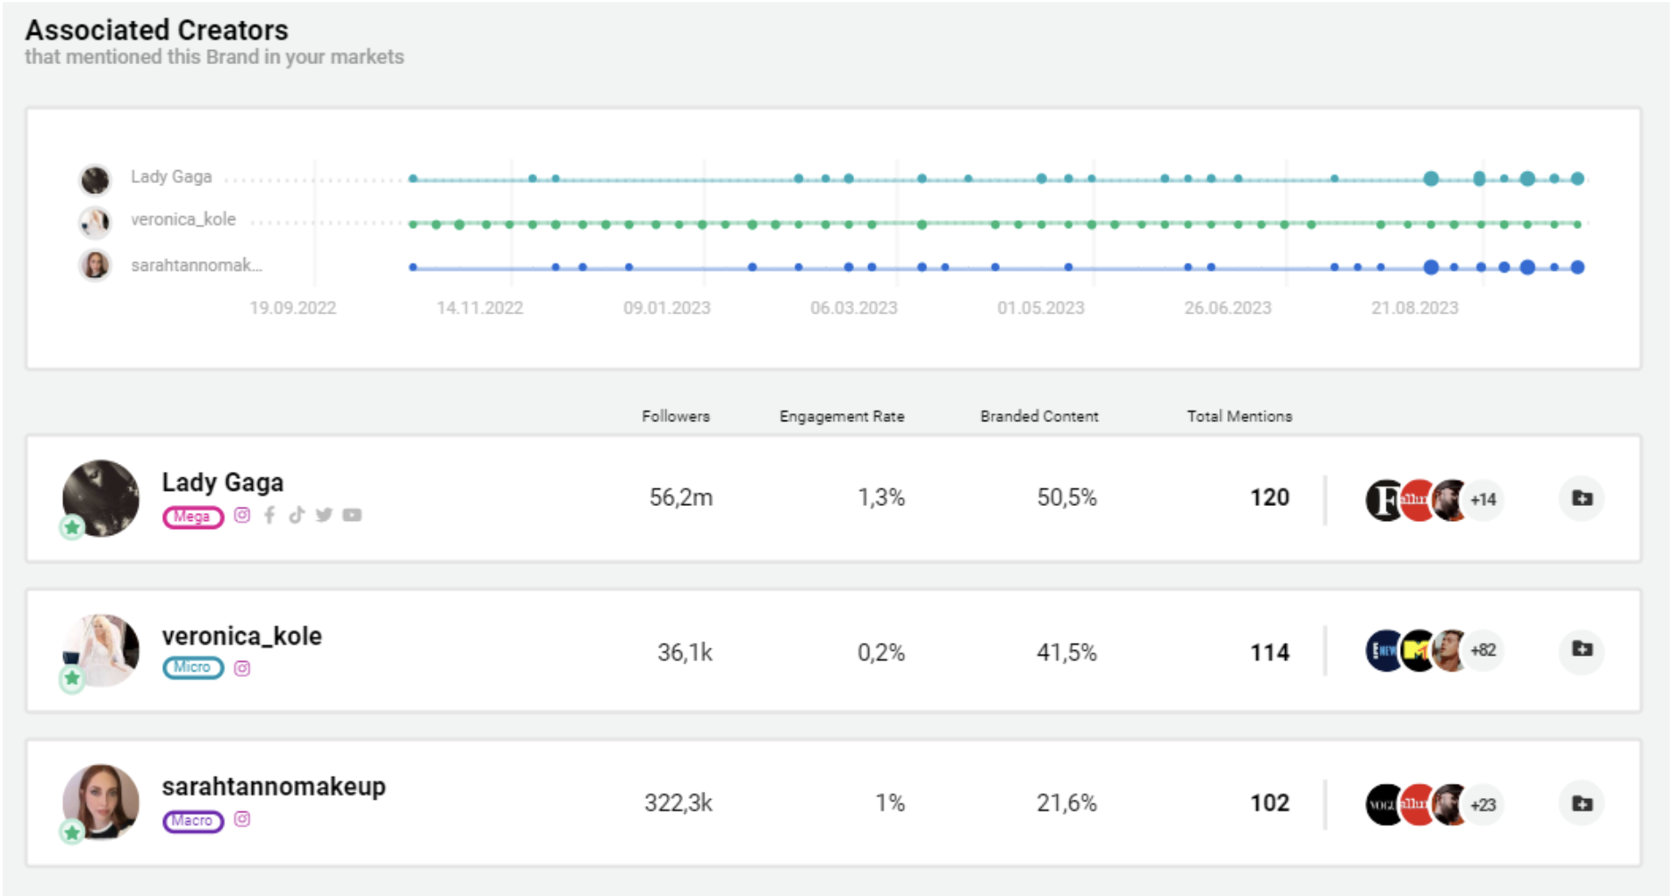Image resolution: width=1676 pixels, height=896 pixels.
Task: Click the Mega tier badge
Action: coord(192,517)
